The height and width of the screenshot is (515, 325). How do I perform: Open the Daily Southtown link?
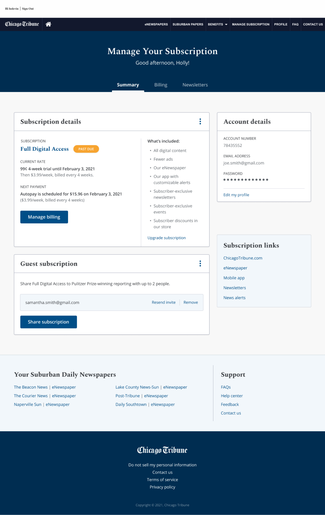pyautogui.click(x=131, y=405)
